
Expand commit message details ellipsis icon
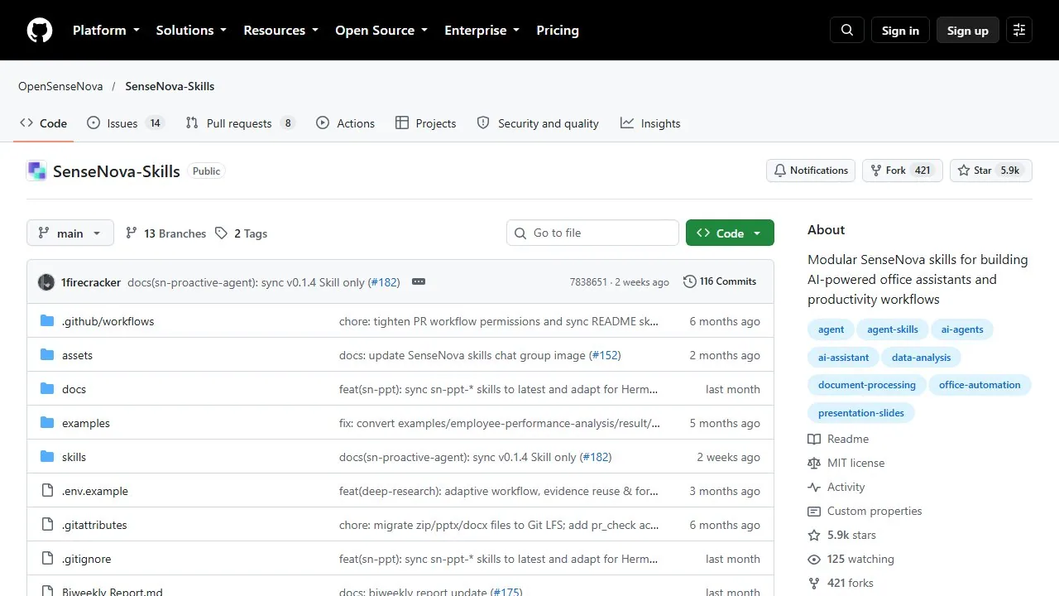419,282
